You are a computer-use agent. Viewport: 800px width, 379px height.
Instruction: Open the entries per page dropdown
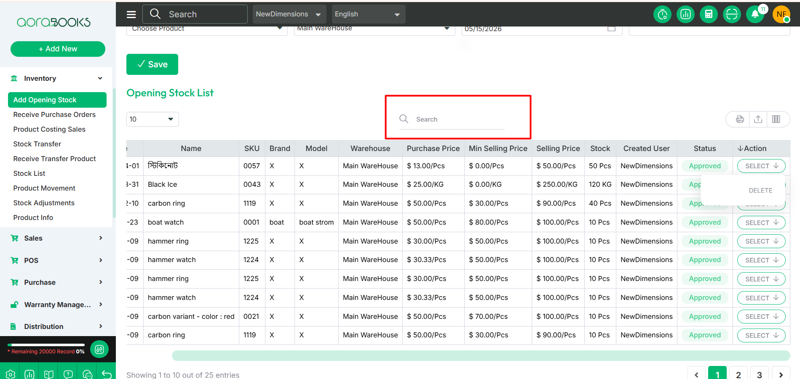point(153,119)
